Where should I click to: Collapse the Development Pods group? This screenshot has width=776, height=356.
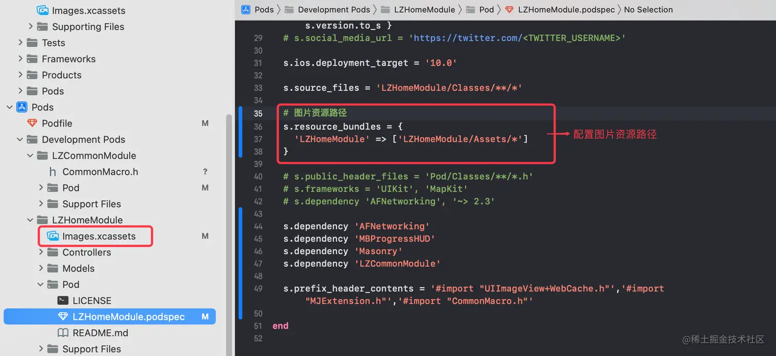click(x=20, y=139)
